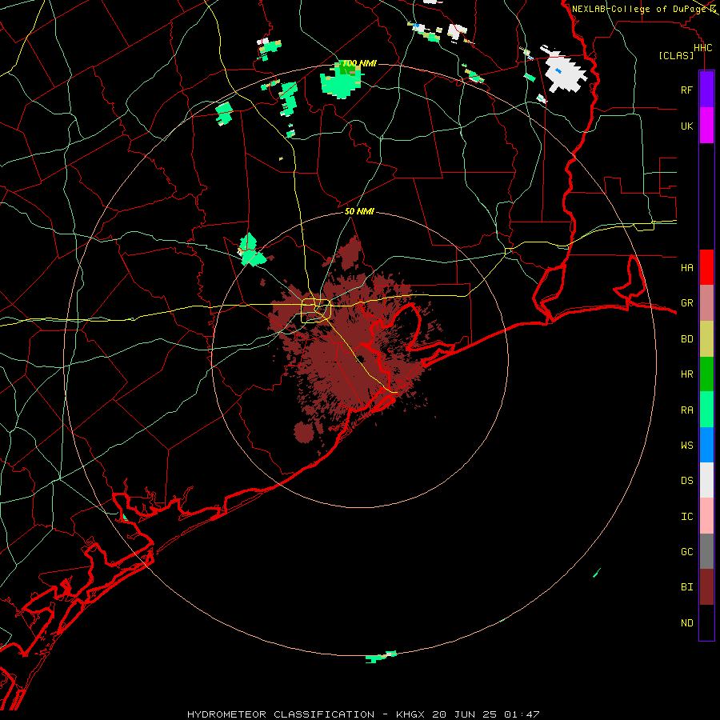Click the GC gray legend swatch
Image resolution: width=720 pixels, height=720 pixels.
point(706,551)
